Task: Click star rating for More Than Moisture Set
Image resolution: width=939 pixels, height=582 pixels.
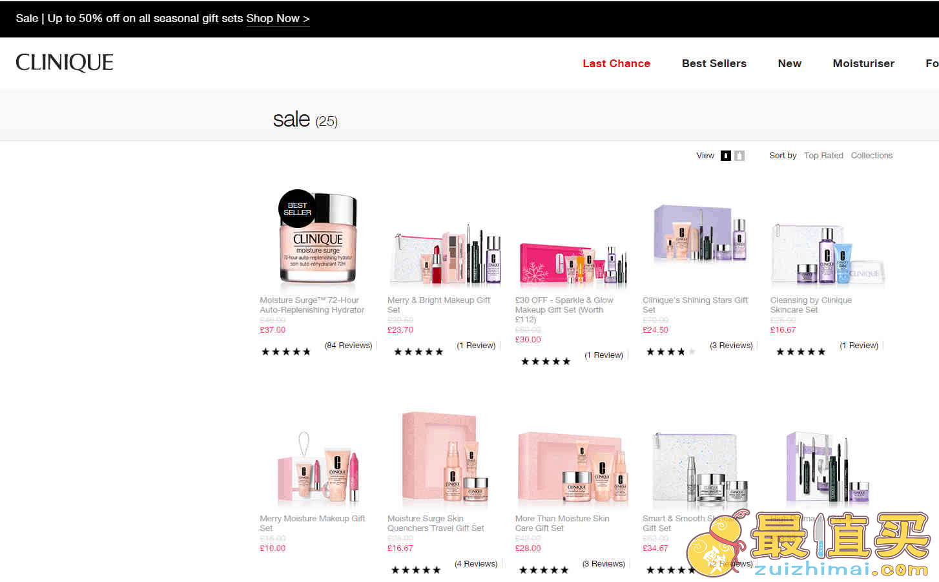Action: coord(544,570)
